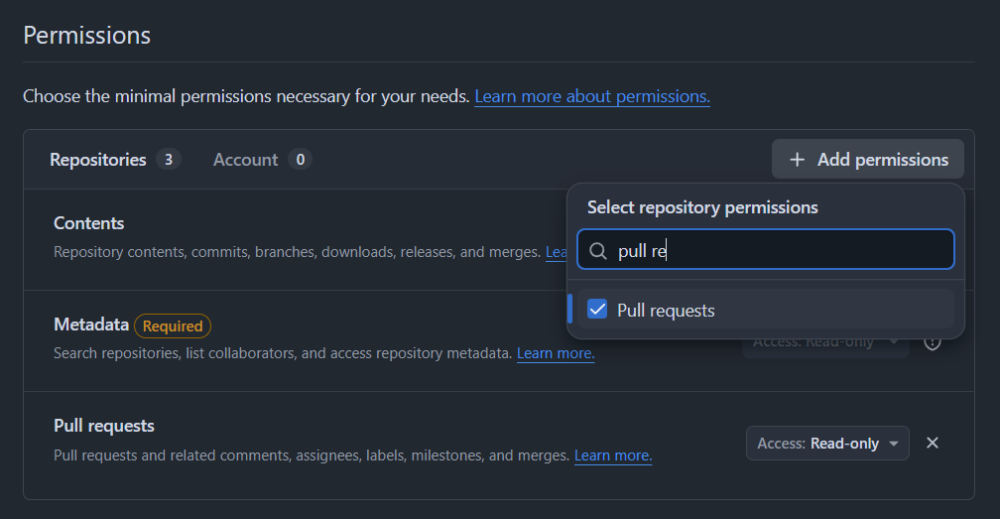Switch to the Account tab
This screenshot has width=1000, height=519.
[x=245, y=160]
